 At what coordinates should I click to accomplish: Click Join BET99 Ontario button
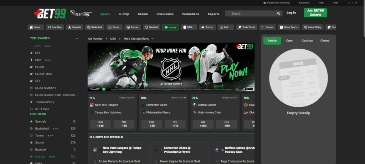pos(315,13)
